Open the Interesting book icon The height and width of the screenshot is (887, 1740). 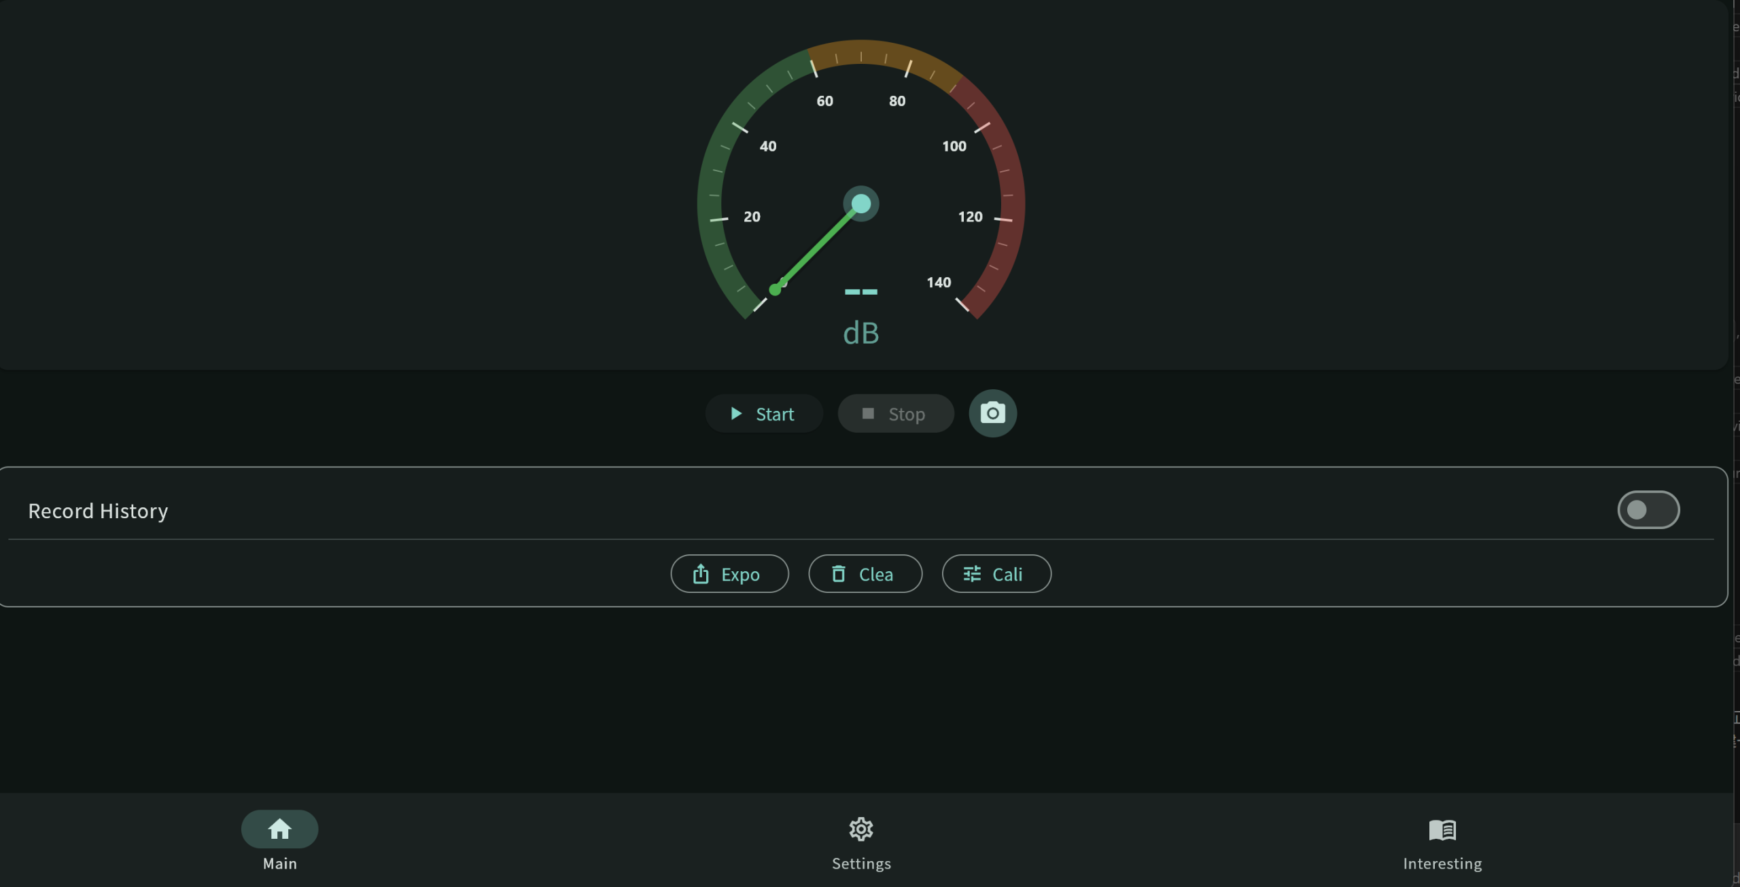click(1442, 829)
